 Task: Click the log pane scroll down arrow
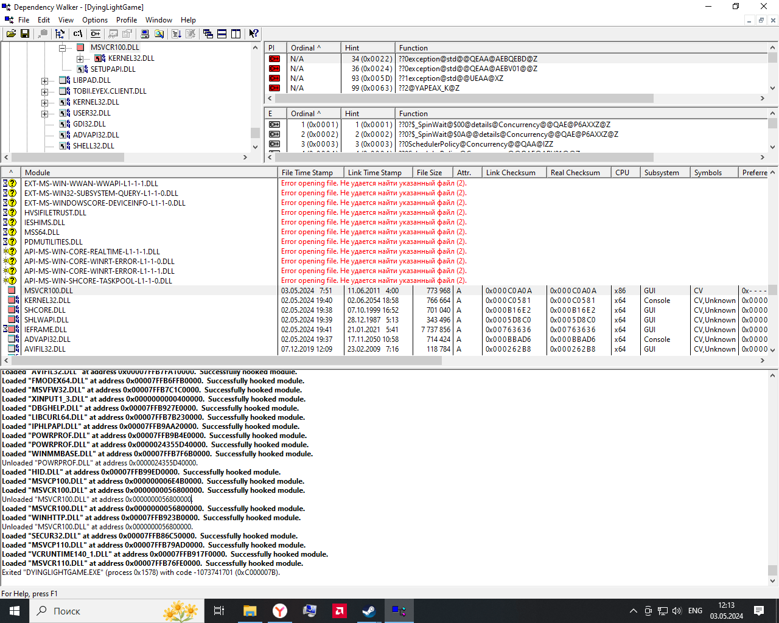pos(773,581)
